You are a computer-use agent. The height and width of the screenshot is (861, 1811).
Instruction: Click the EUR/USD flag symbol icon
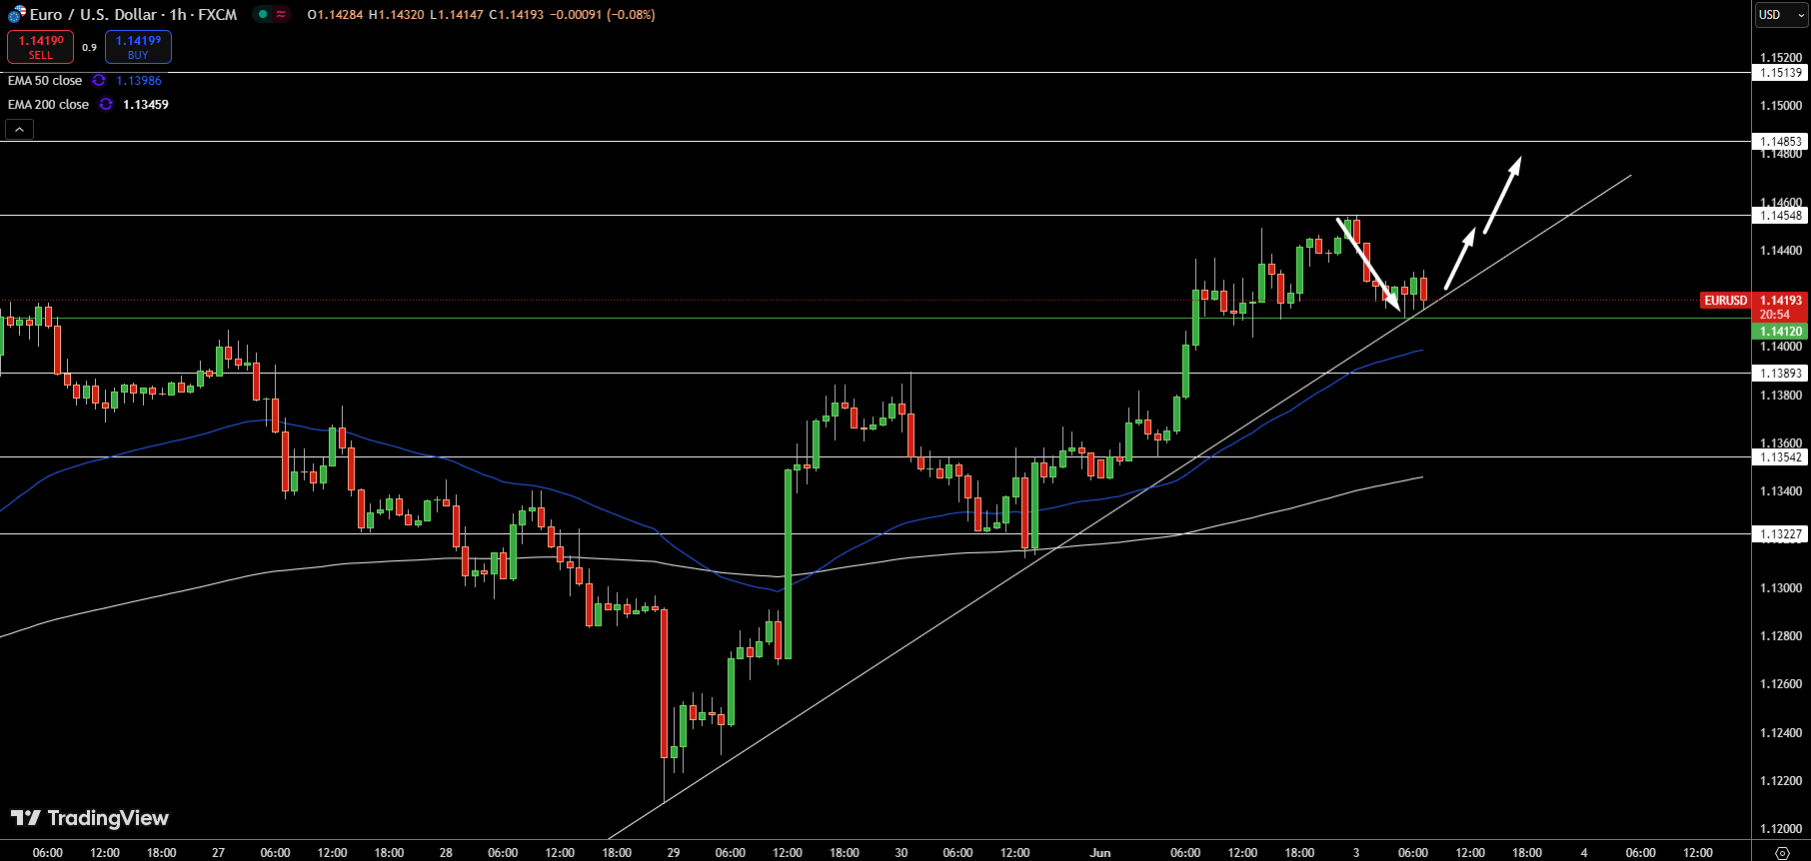[16, 15]
